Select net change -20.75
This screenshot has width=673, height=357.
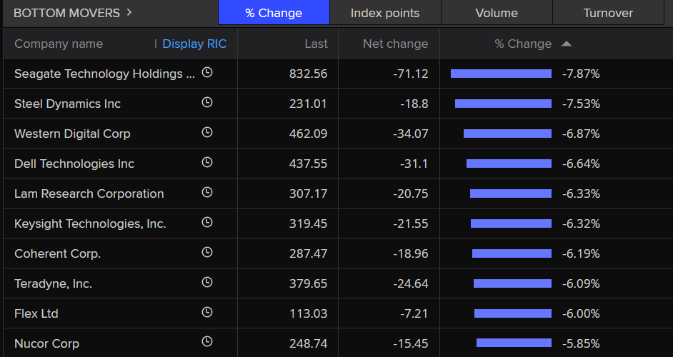[x=410, y=193]
